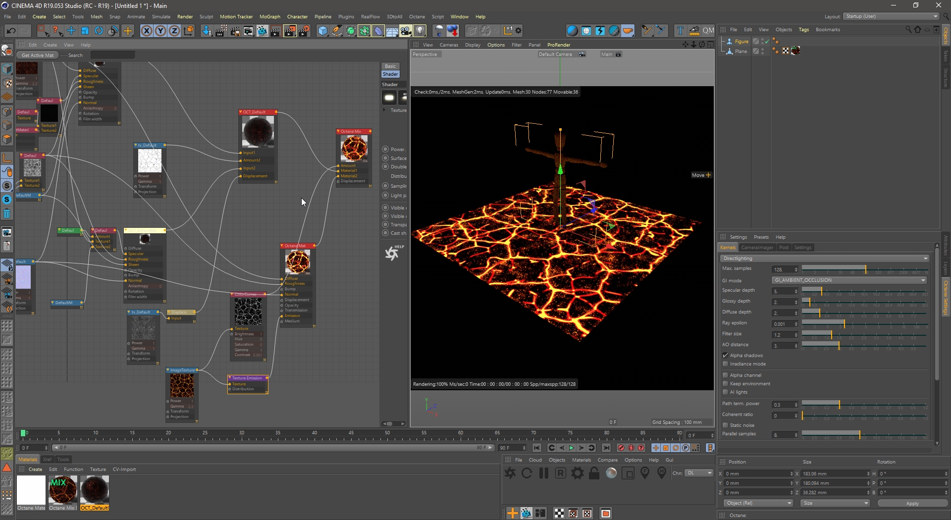
Task: Expand the Chn: DL channel dropdown
Action: [x=699, y=473]
